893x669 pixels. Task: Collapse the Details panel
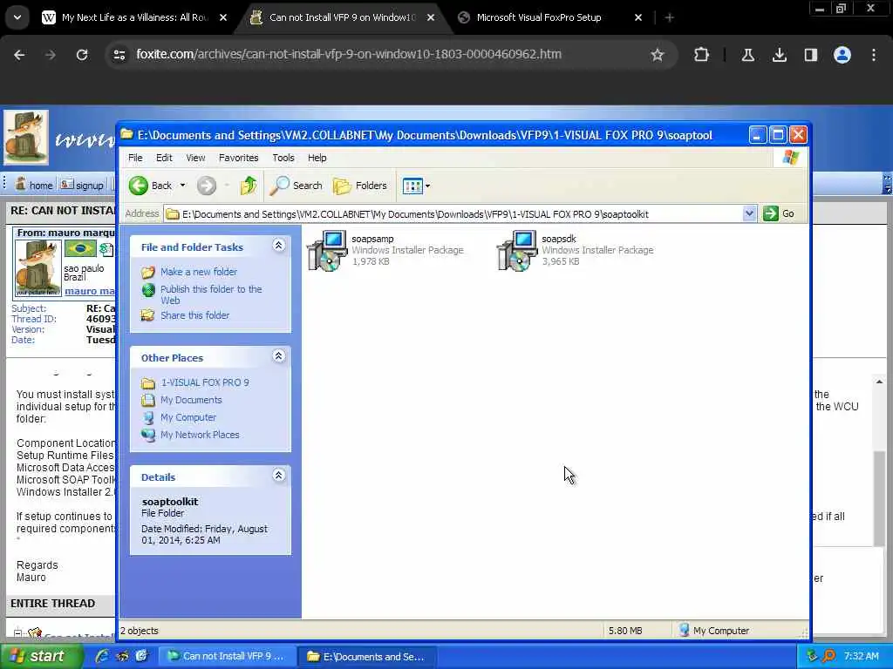tap(278, 475)
